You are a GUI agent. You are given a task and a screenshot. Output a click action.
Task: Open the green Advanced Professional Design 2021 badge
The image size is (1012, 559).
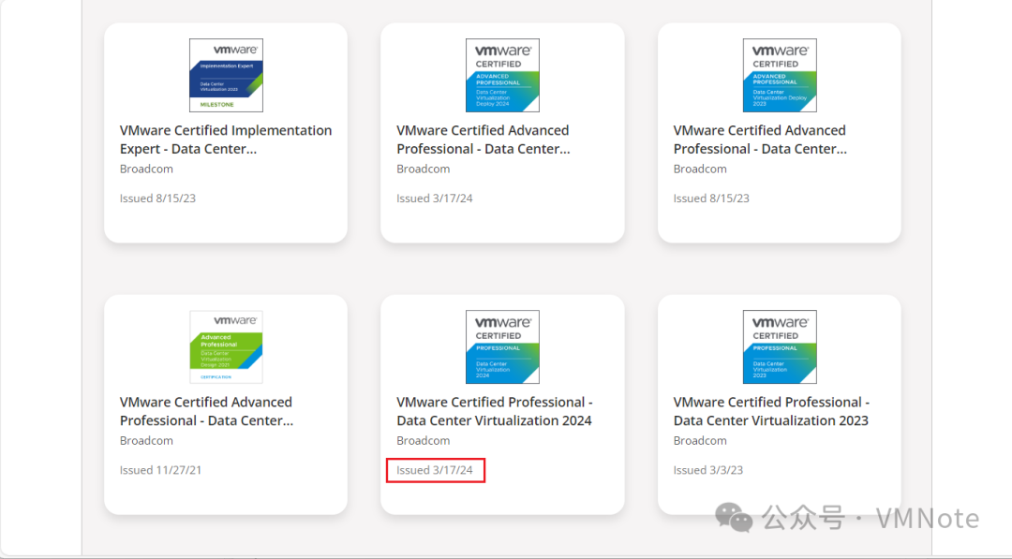click(x=226, y=346)
